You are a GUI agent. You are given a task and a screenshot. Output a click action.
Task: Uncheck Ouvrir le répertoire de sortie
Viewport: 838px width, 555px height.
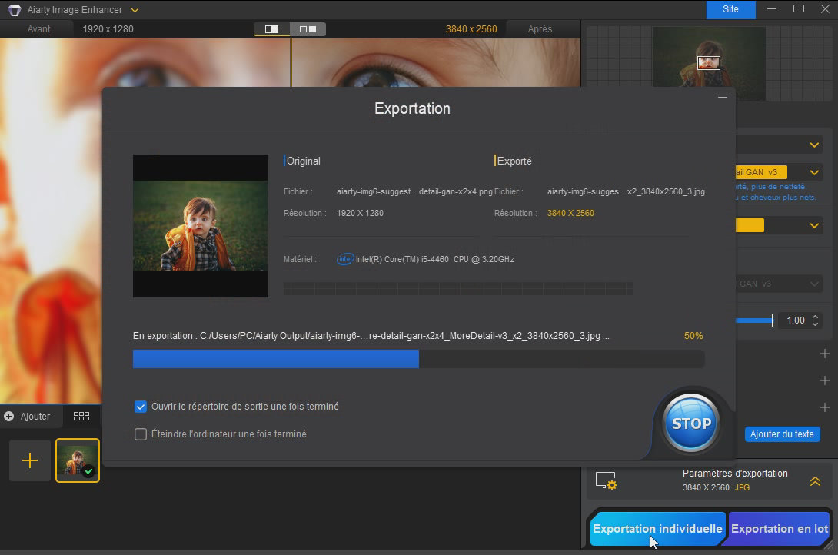141,407
